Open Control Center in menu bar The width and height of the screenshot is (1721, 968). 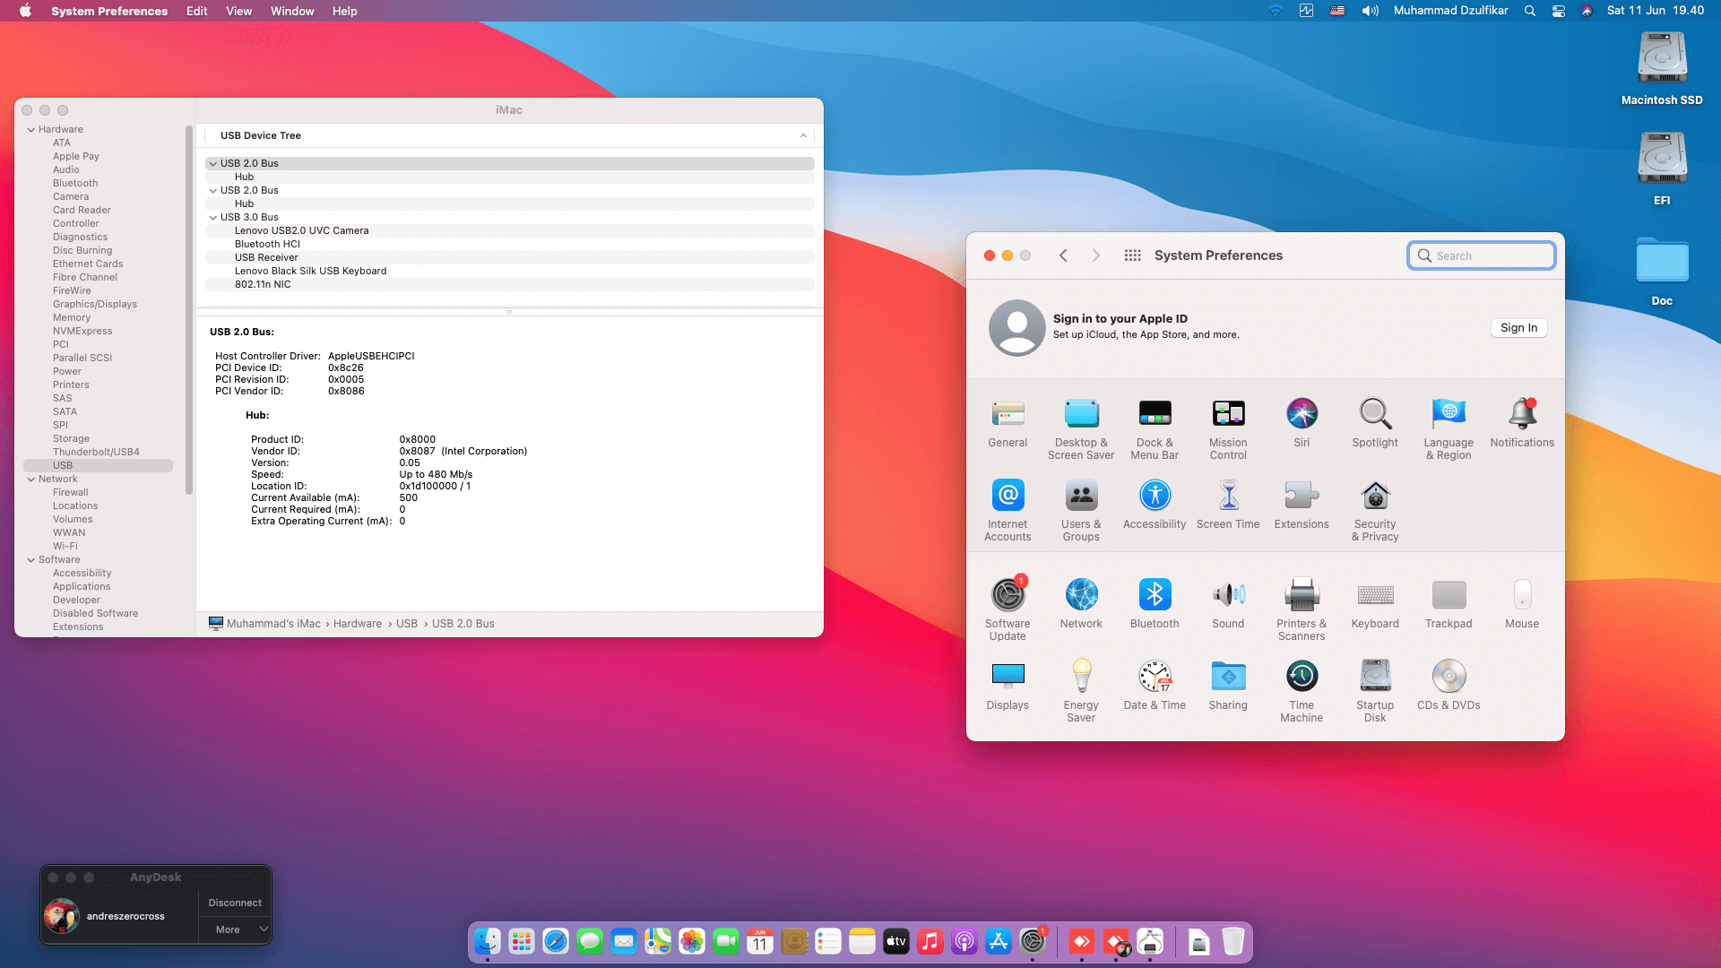click(x=1559, y=11)
